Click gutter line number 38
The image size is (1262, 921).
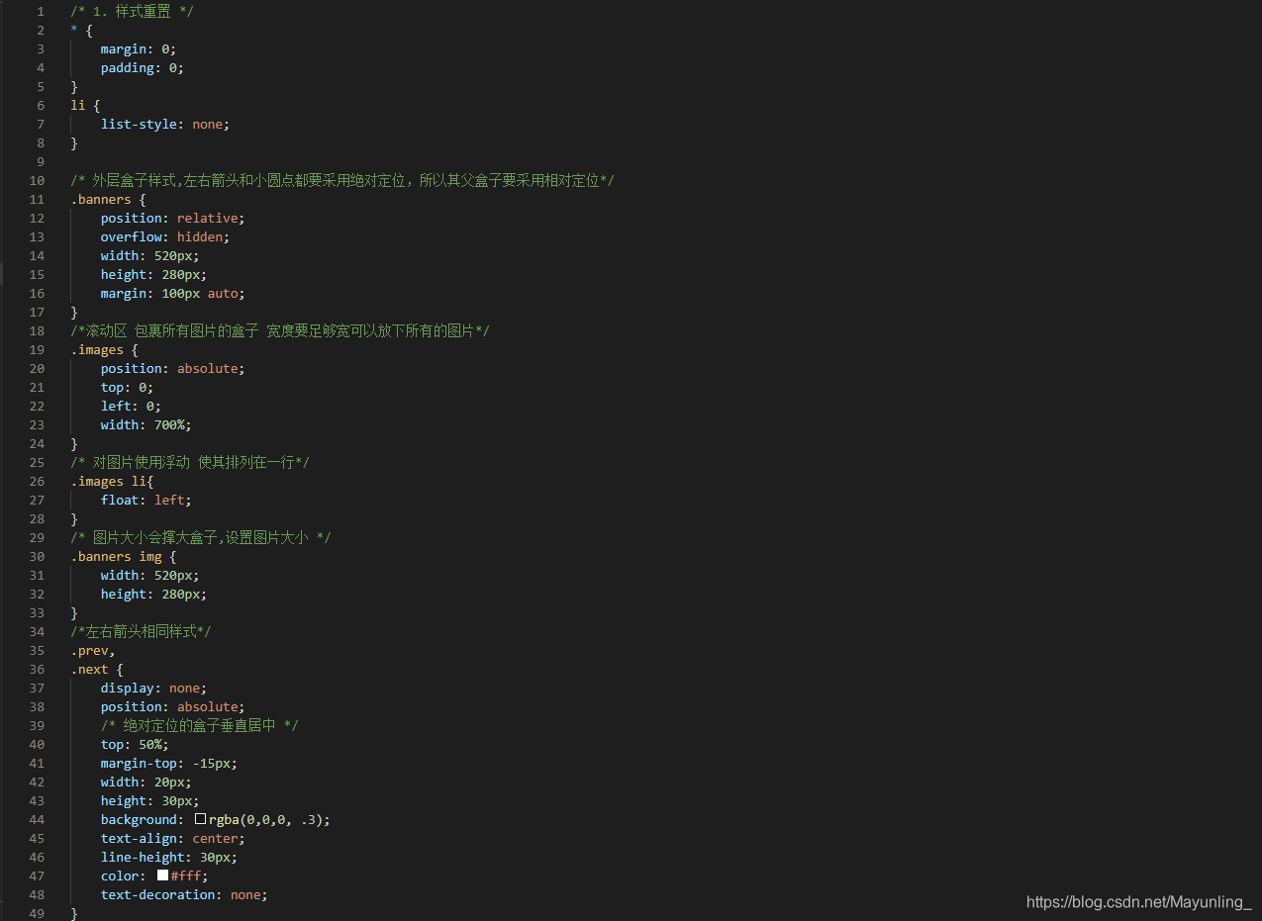(x=37, y=706)
